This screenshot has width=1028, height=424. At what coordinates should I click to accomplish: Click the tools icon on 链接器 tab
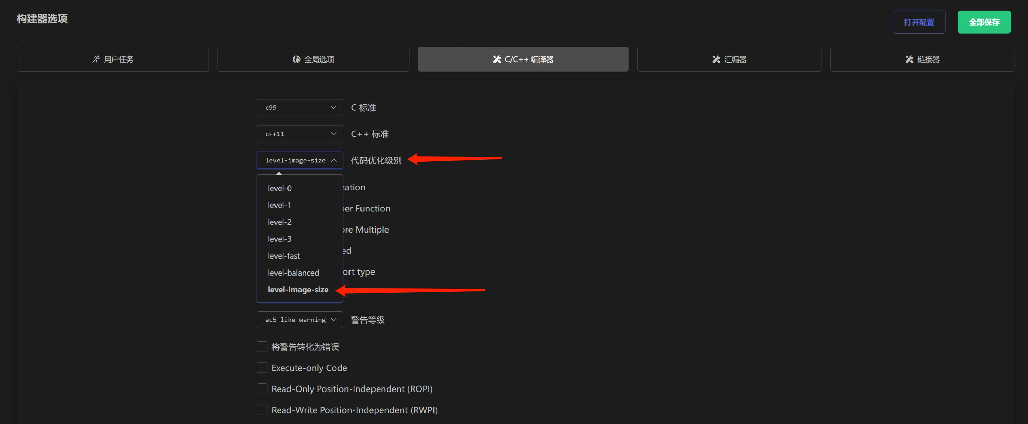(x=909, y=59)
